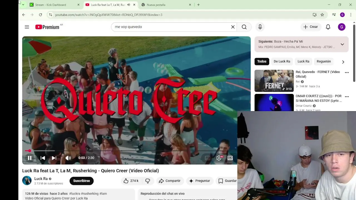Like the video with 274 k
The image size is (356, 200).
click(x=131, y=181)
